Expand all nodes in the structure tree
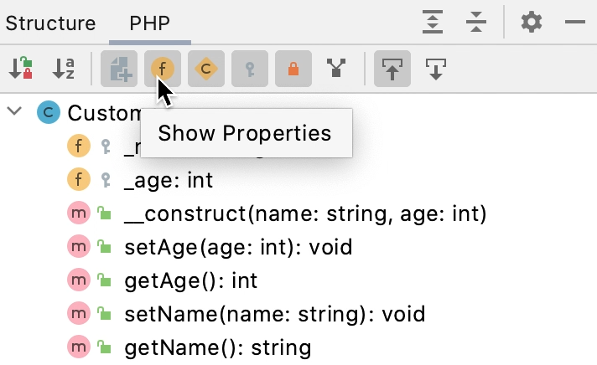597x365 pixels. (x=433, y=22)
